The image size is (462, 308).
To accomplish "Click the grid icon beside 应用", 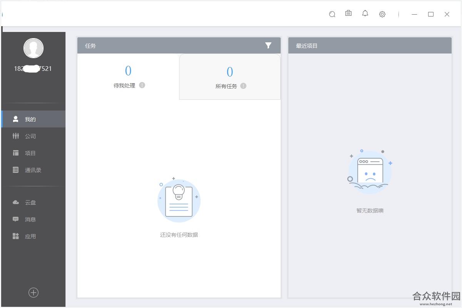I will click(x=16, y=236).
